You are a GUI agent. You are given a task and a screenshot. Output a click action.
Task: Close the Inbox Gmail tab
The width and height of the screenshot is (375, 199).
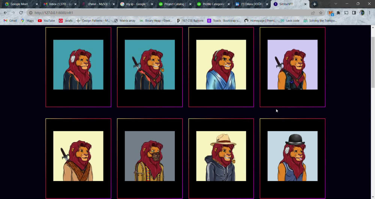tap(75, 4)
